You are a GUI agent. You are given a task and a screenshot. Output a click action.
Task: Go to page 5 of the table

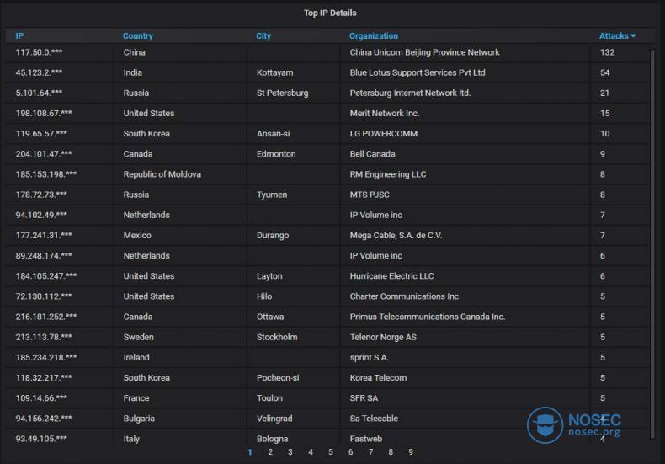coord(330,452)
